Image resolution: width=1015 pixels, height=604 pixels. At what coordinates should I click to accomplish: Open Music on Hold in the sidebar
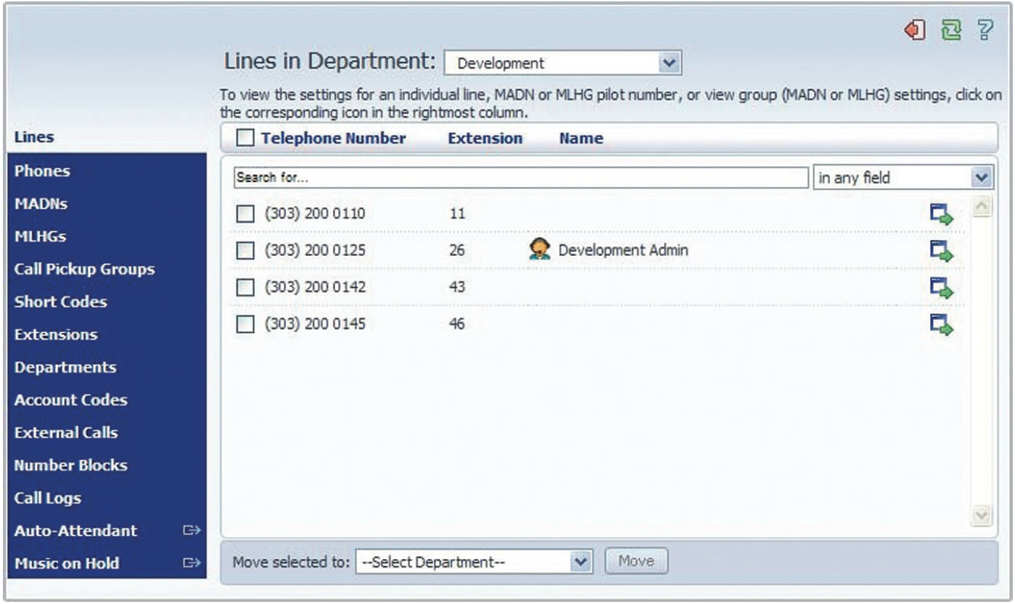pos(67,563)
